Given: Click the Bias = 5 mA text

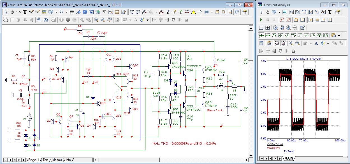Looking at the screenshot, I should 214,110.
